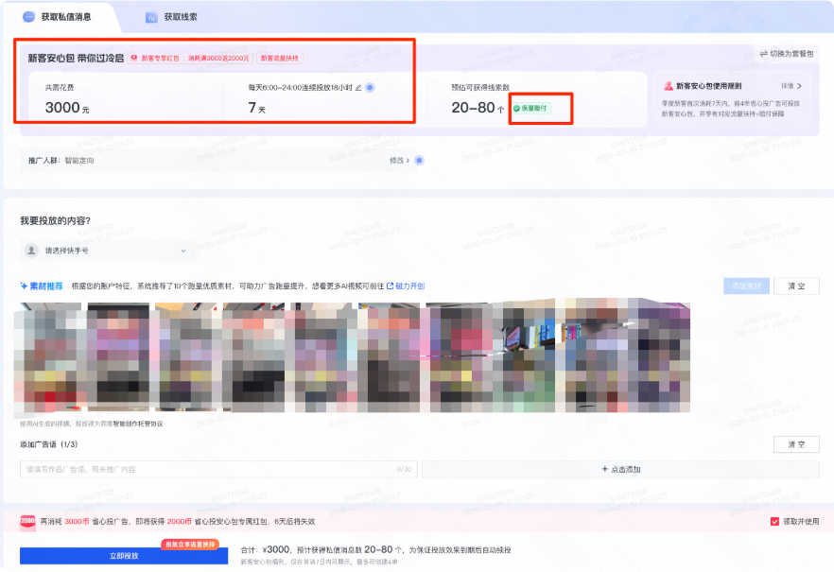The width and height of the screenshot is (834, 572).
Task: Open 修改 for 推广人群 targeting
Action: 399,161
